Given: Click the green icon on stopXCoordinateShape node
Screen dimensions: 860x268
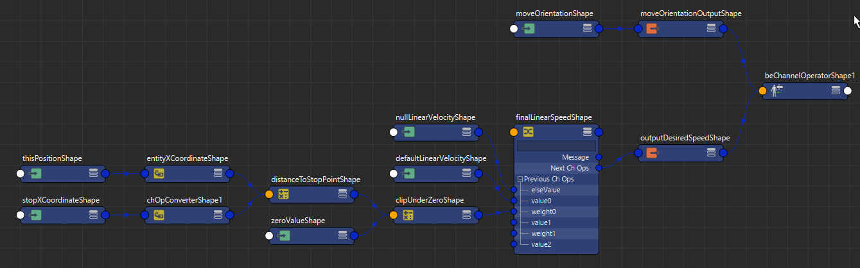Looking at the screenshot, I should pyautogui.click(x=36, y=215).
